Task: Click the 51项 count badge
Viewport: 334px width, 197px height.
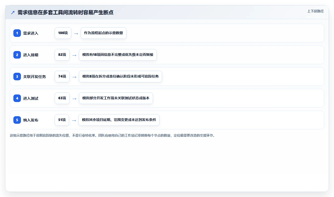Action: (62, 120)
